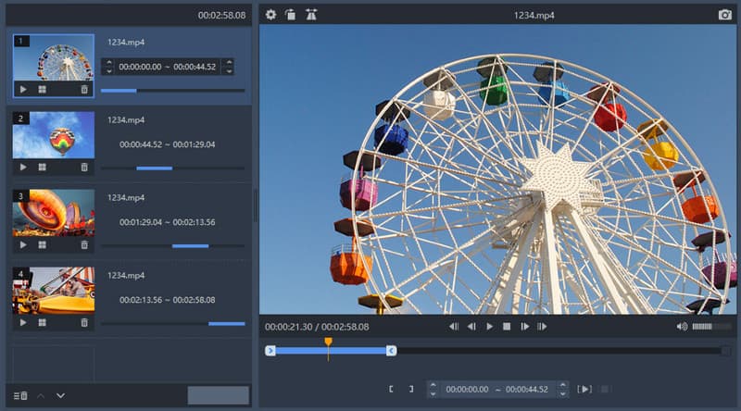The image size is (741, 411).
Task: Play the selected range with the bracketed play button
Action: (584, 389)
